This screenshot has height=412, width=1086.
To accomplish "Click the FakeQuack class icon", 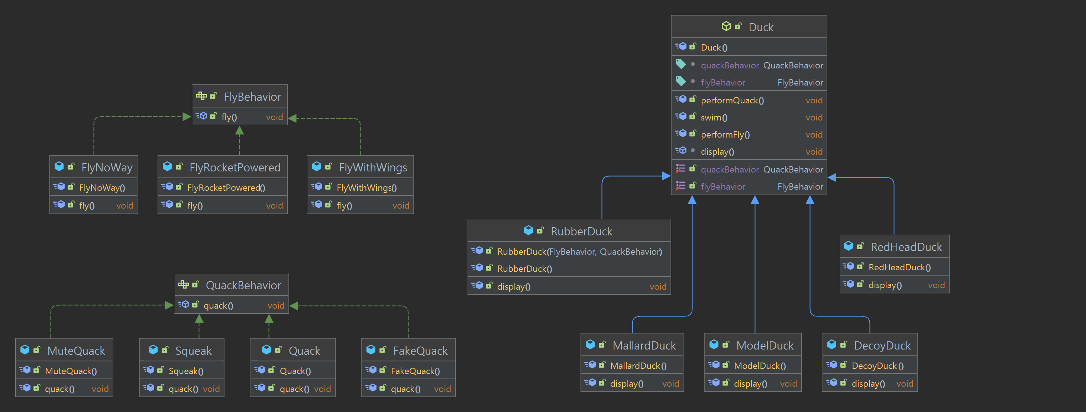I will tap(371, 350).
